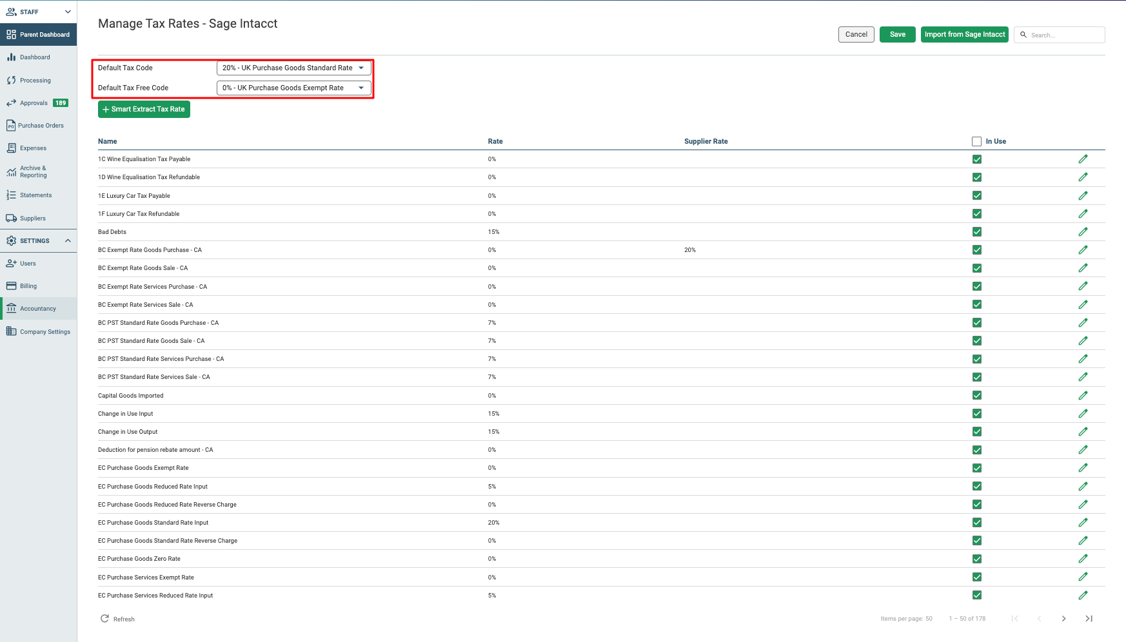The image size is (1126, 642).
Task: Open the Default Tax Free Code dropdown
Action: [293, 88]
